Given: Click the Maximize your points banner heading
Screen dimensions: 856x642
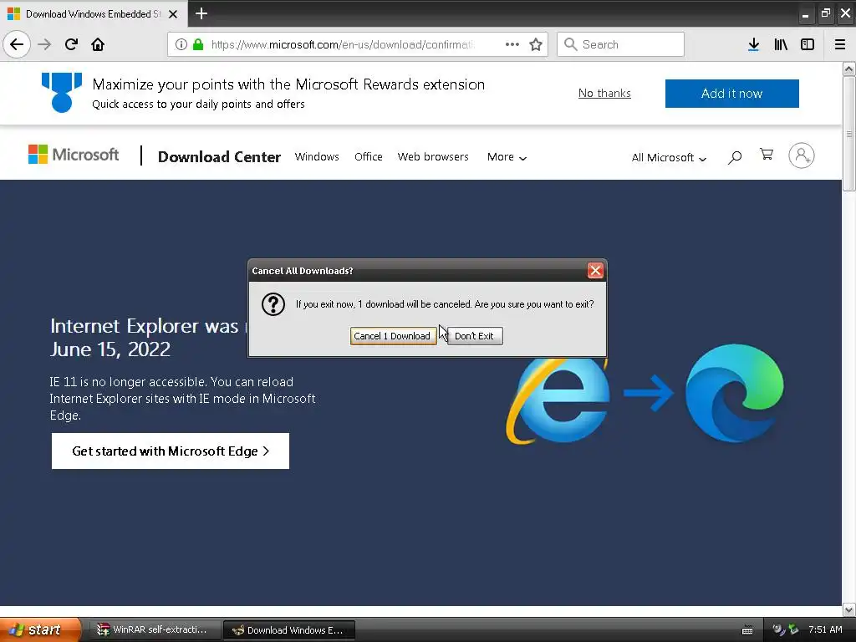Looking at the screenshot, I should [x=288, y=84].
